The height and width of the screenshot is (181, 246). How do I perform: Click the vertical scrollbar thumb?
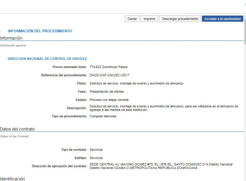(245, 29)
